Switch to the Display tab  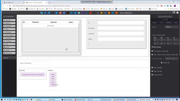point(154,22)
